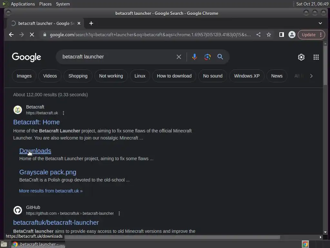Select the betacraft launcher browser tab

point(45,23)
